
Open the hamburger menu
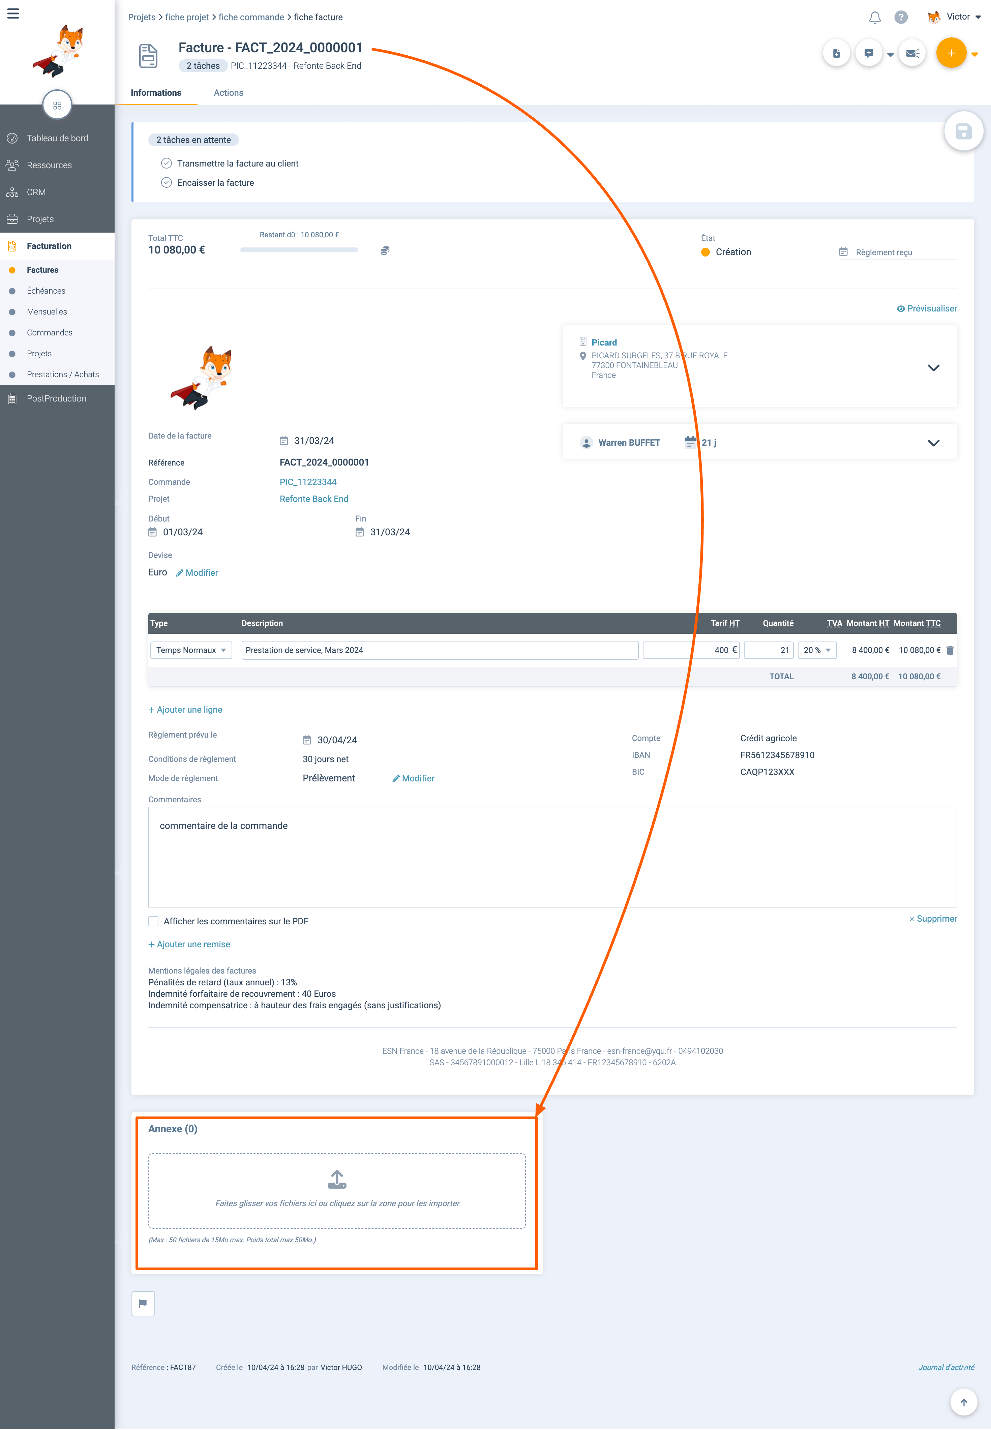click(13, 14)
